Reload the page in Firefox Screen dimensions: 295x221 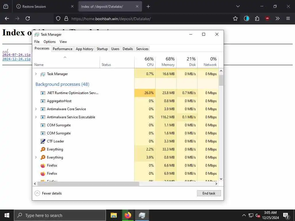tap(28, 18)
